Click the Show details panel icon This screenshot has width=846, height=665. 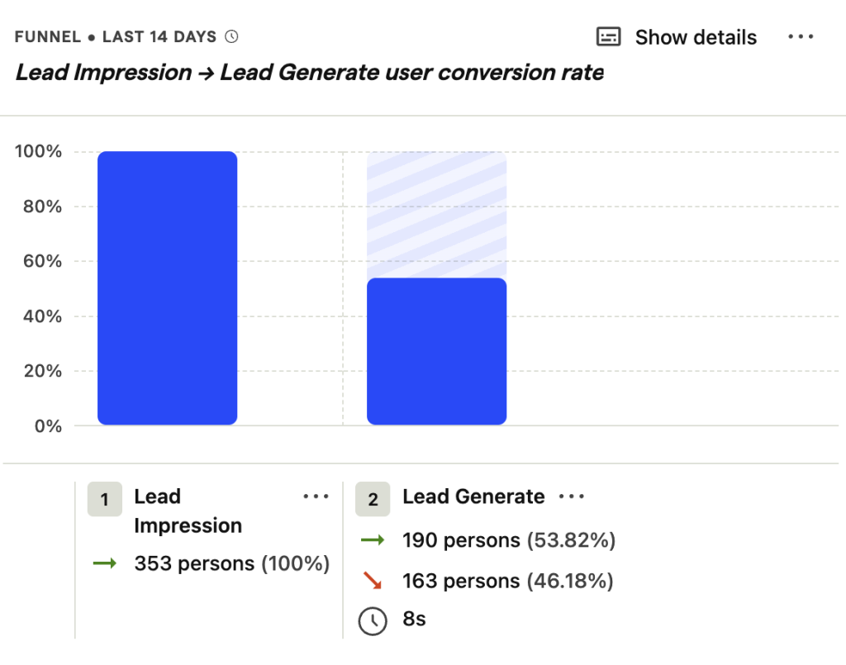pyautogui.click(x=609, y=37)
